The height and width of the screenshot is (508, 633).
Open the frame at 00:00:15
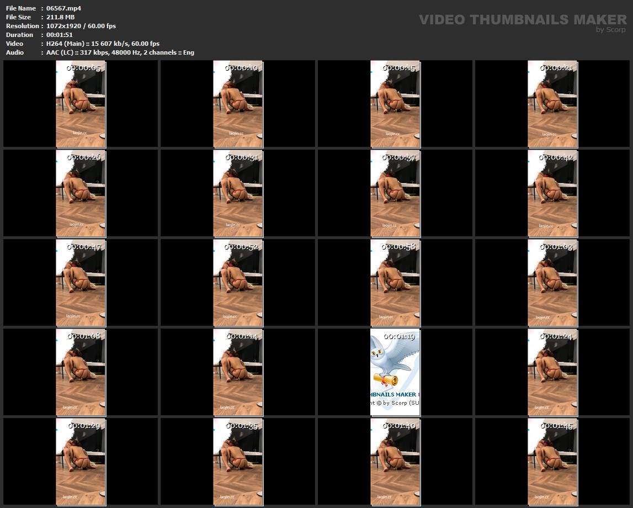[395, 104]
